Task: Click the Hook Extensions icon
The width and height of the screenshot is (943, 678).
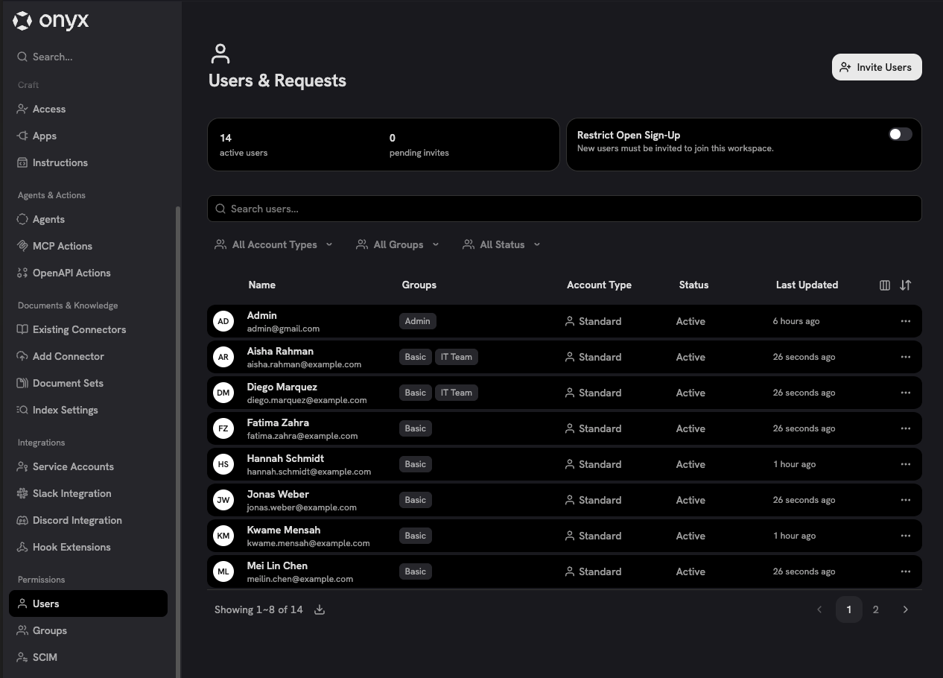Action: point(22,547)
